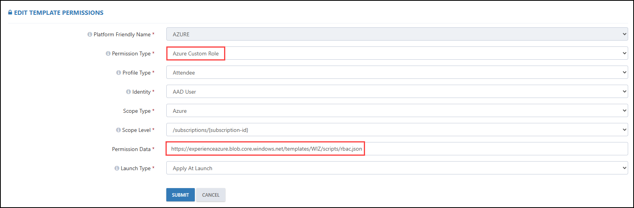Click info icon beside Permission Type

[x=108, y=53]
